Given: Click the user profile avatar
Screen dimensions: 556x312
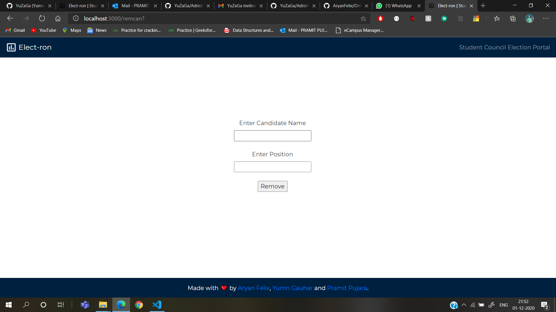Looking at the screenshot, I should (529, 18).
